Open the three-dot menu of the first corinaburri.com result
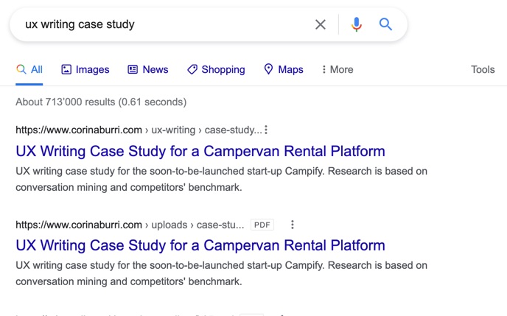Viewport: 507px width, 316px height. pos(266,130)
